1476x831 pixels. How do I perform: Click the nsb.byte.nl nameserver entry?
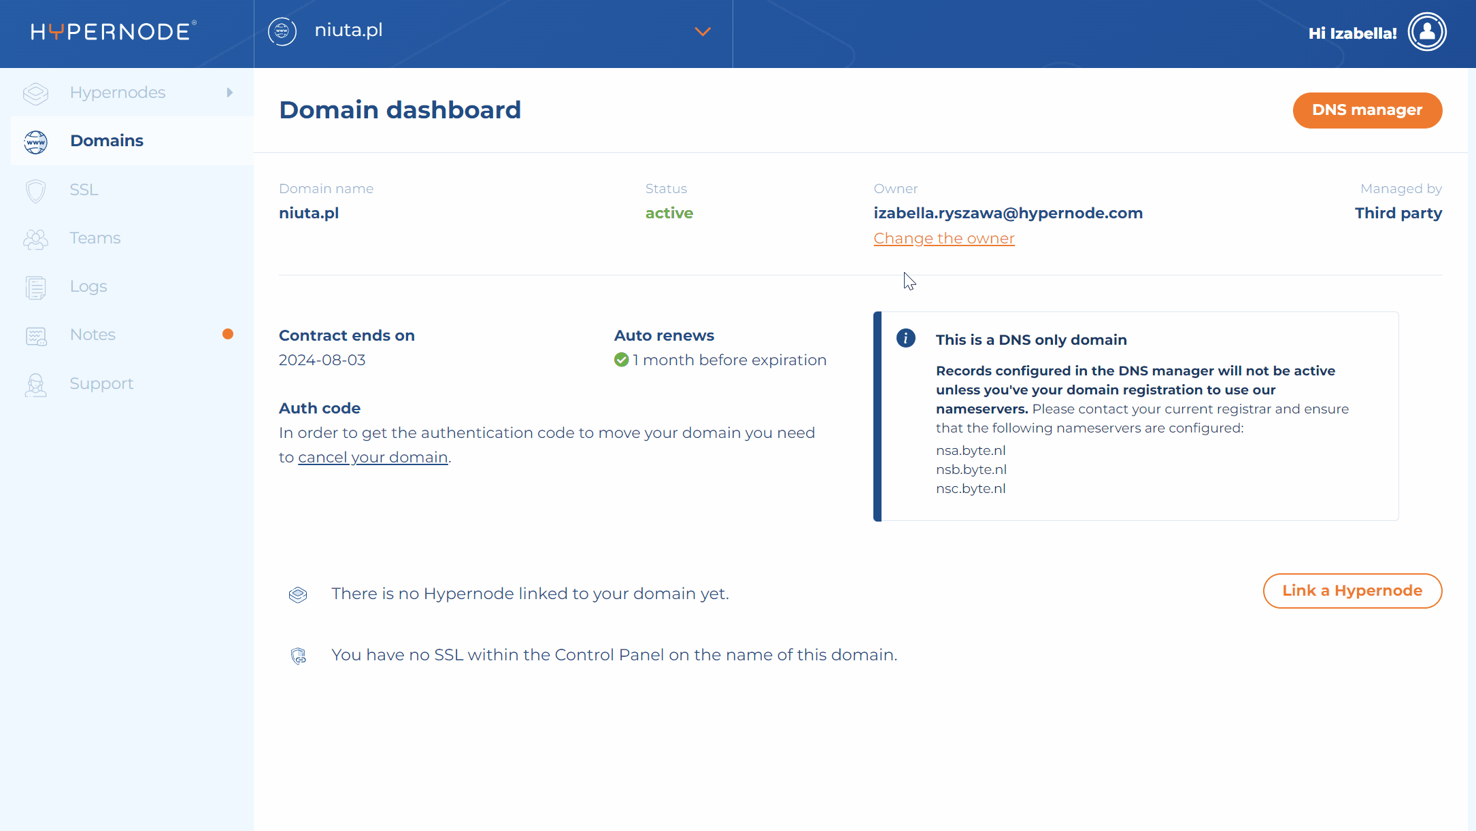click(971, 470)
